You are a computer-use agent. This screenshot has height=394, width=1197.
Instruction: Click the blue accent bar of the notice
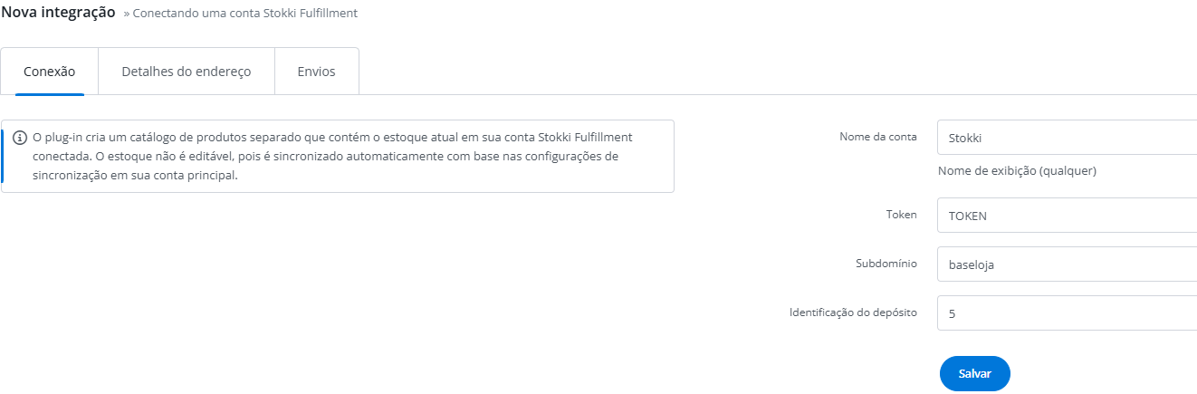pyautogui.click(x=3, y=156)
